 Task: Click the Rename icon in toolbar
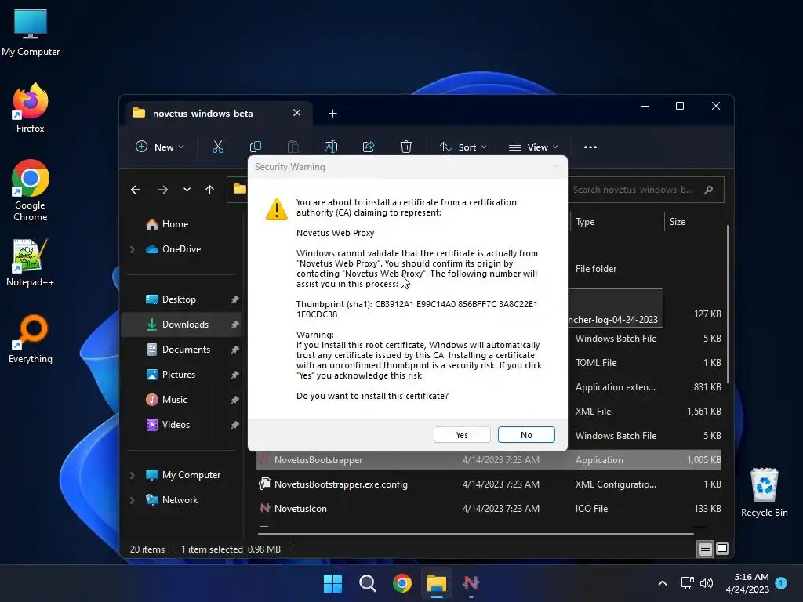331,147
